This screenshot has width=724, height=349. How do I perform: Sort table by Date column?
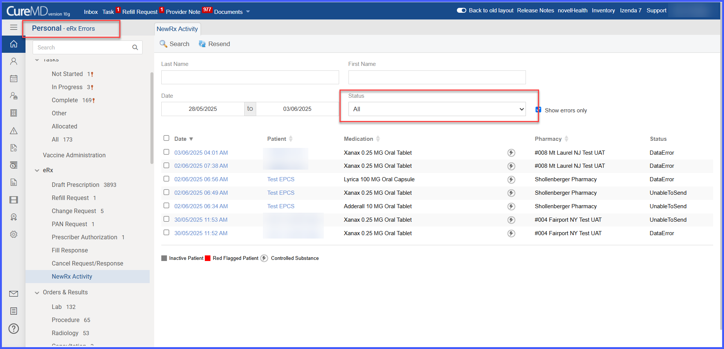184,139
